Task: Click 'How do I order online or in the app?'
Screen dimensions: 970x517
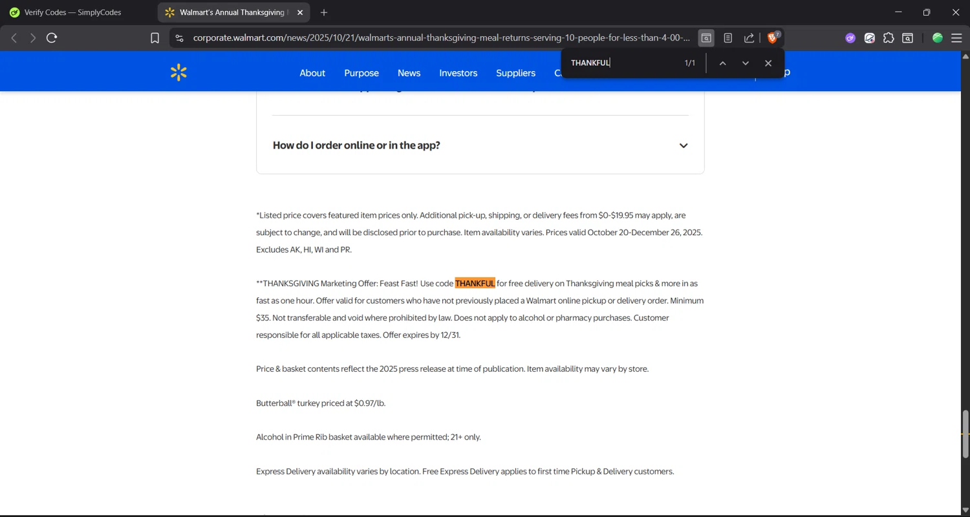Action: 356,145
